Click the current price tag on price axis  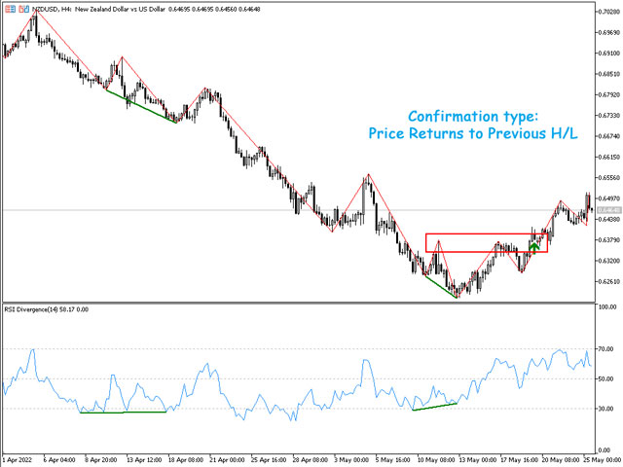pyautogui.click(x=607, y=210)
